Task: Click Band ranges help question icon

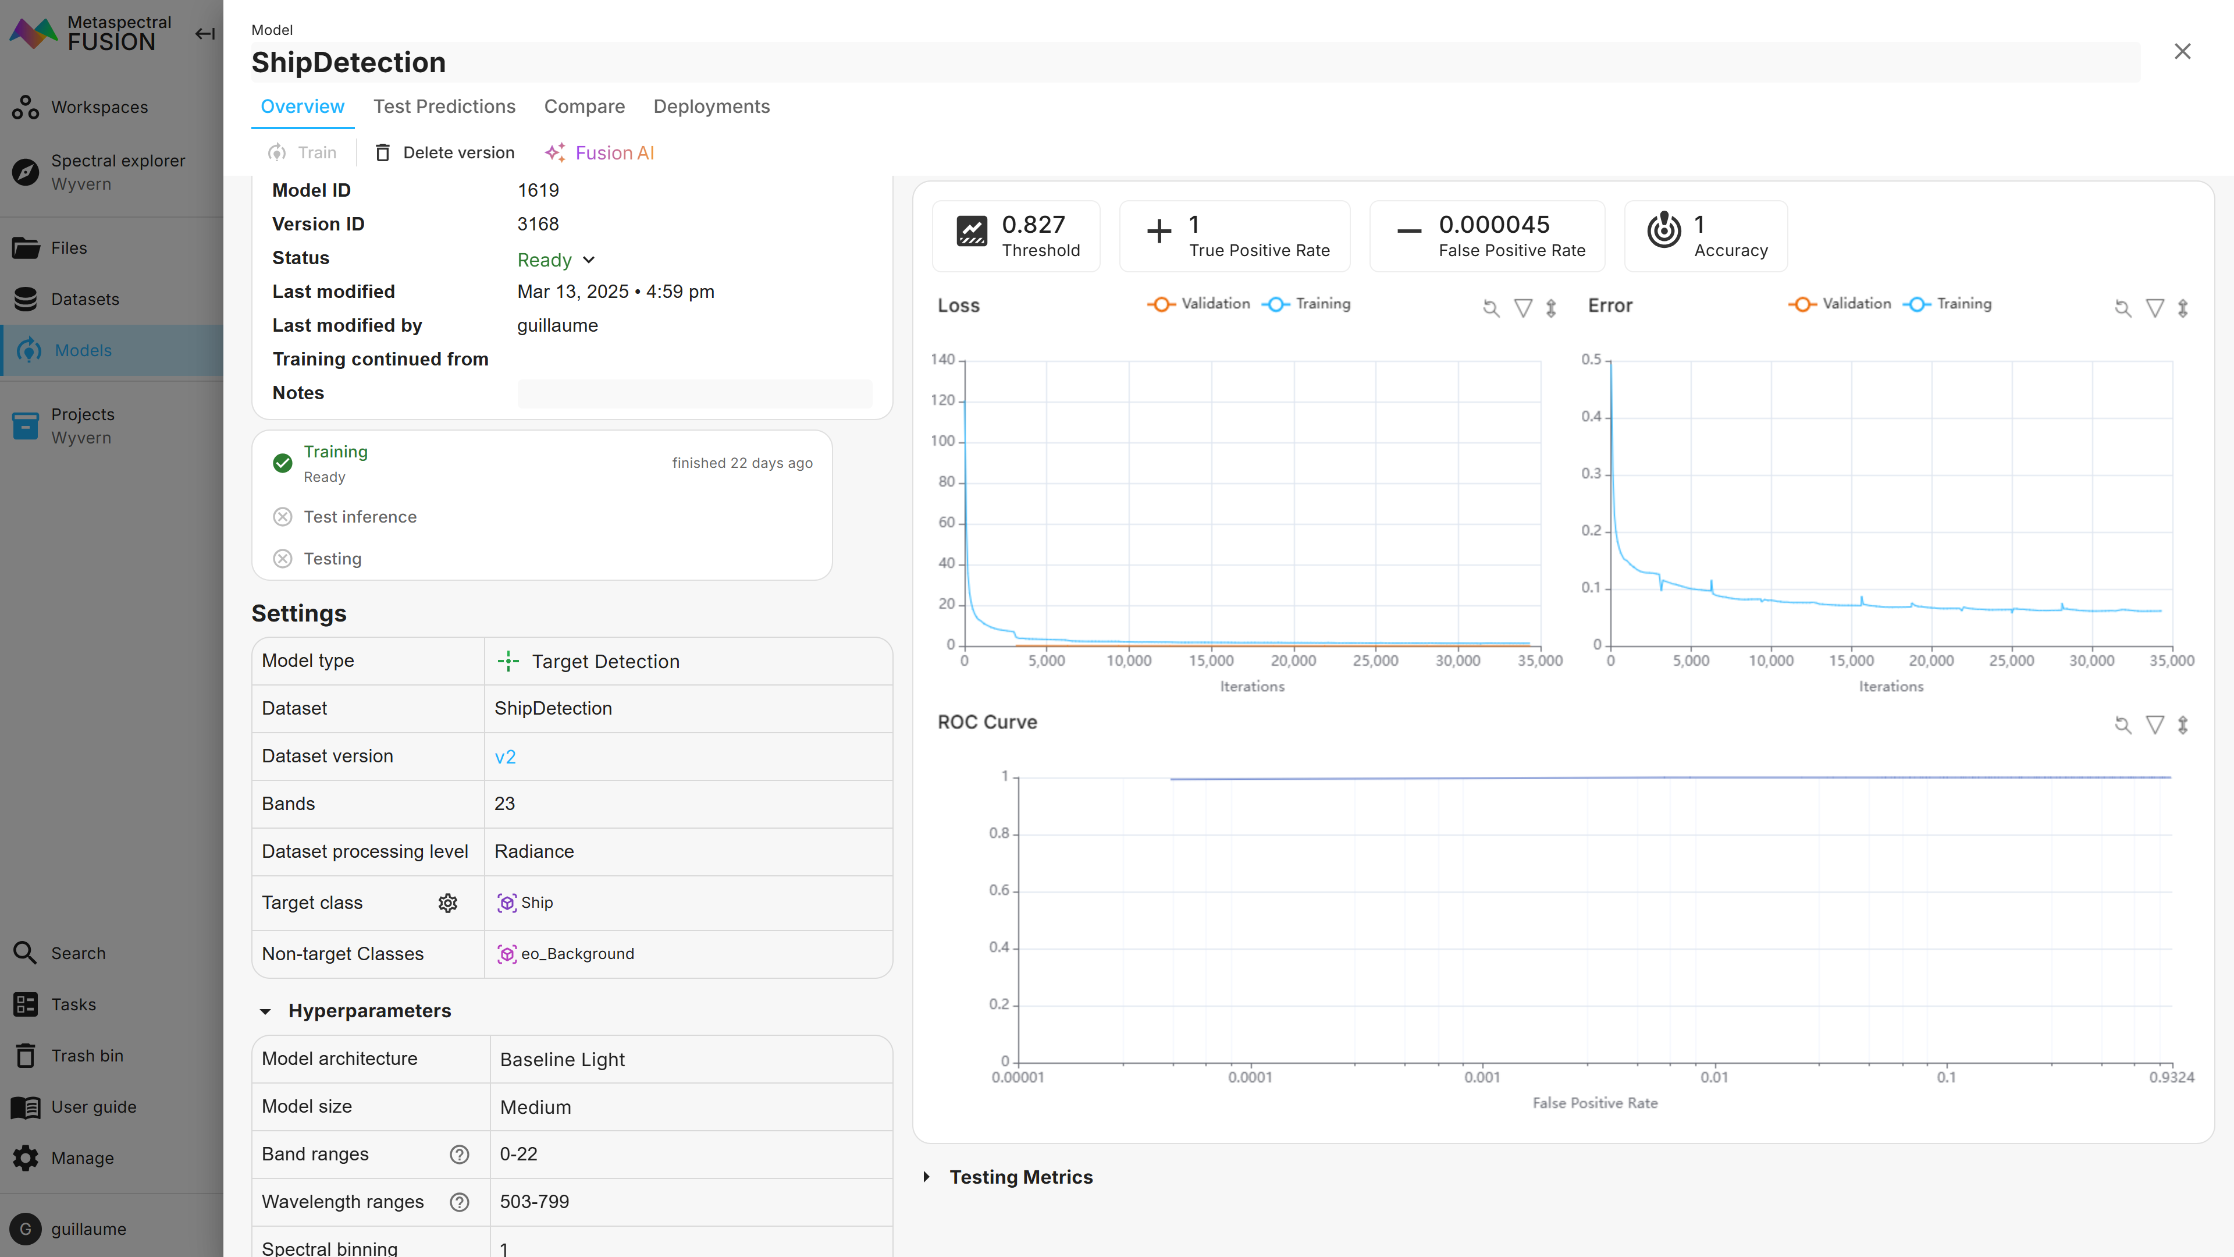Action: [460, 1155]
